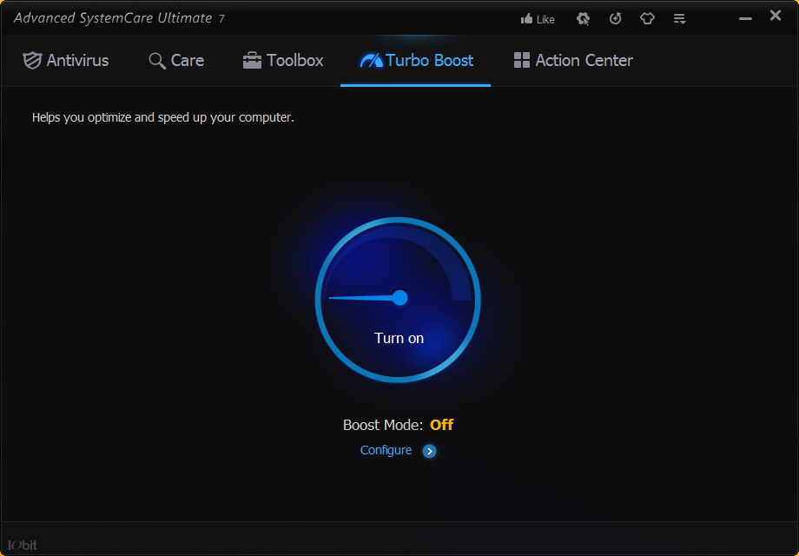Viewport: 799px width, 556px height.
Task: Select the Turbo Boost tab
Action: tap(416, 61)
